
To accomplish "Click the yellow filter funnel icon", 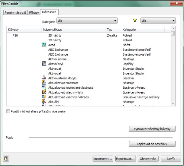I will (x=135, y=21).
